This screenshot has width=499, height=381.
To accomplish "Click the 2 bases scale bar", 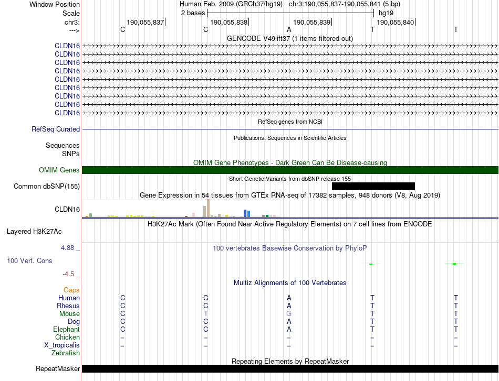I will point(290,13).
